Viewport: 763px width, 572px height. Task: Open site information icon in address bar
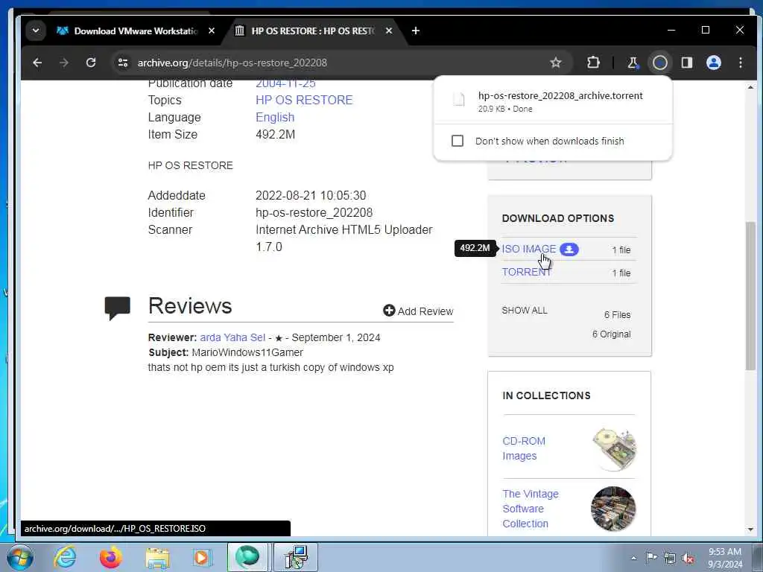(123, 63)
